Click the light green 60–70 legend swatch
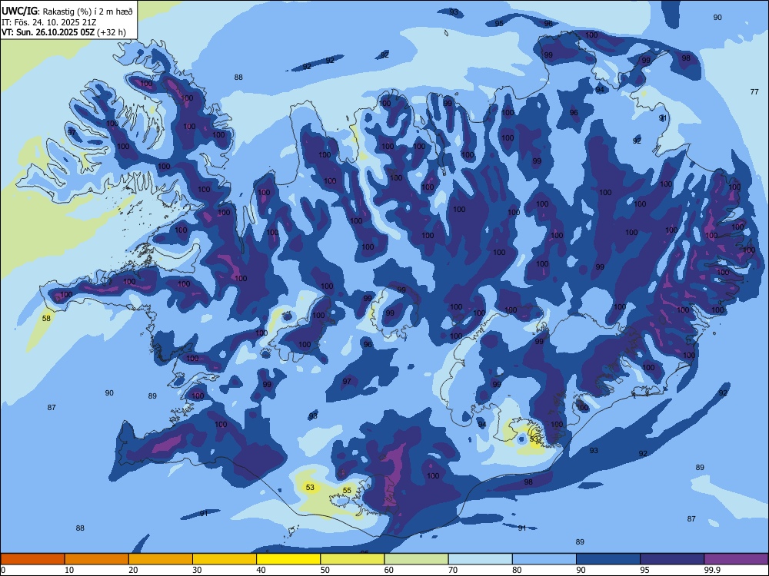This screenshot has height=576, width=769. pos(416,559)
